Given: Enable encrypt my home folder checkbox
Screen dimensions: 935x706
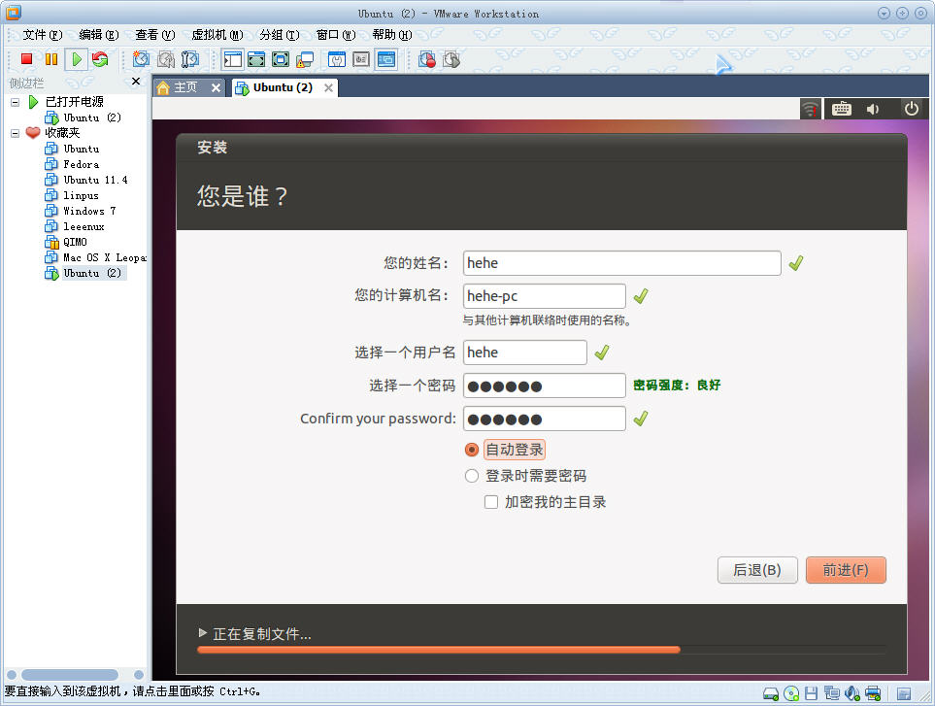Looking at the screenshot, I should coord(491,502).
